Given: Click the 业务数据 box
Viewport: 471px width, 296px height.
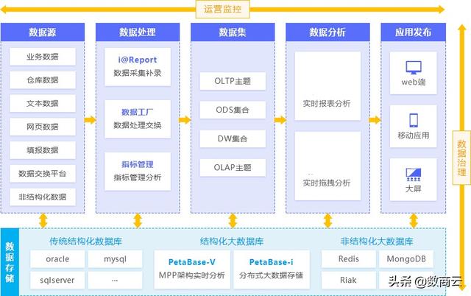Looking at the screenshot, I should pyautogui.click(x=43, y=57).
